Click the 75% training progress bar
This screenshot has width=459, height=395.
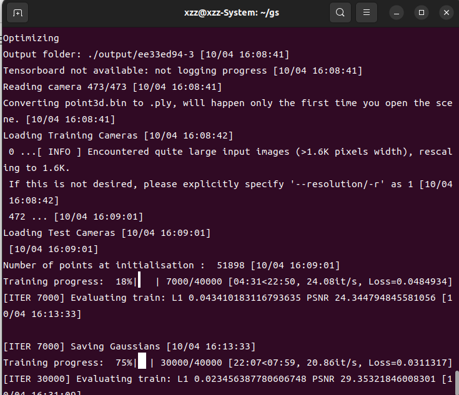click(144, 362)
